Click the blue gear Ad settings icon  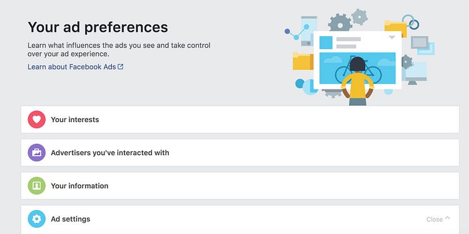coord(36,219)
